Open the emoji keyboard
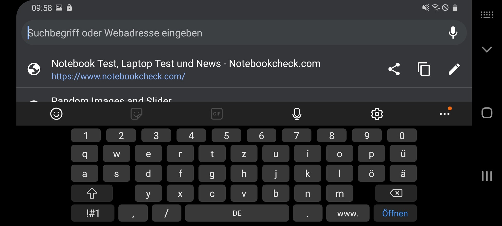Viewport: 502px width, 226px height. 56,114
